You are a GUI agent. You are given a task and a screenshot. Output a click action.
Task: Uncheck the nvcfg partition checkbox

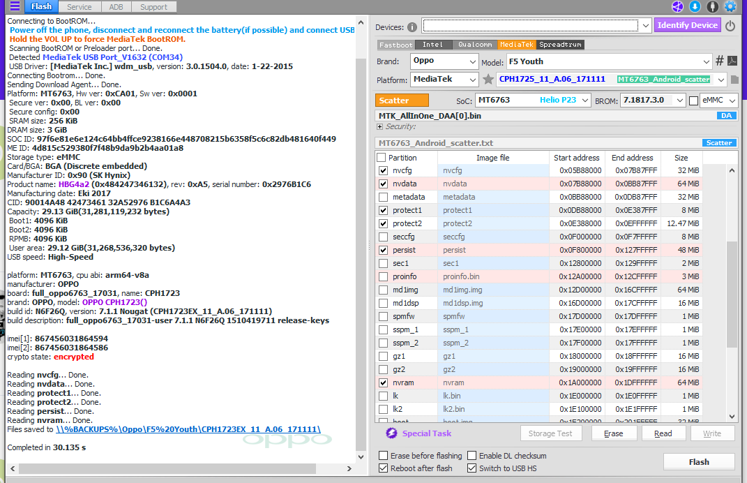tap(383, 170)
